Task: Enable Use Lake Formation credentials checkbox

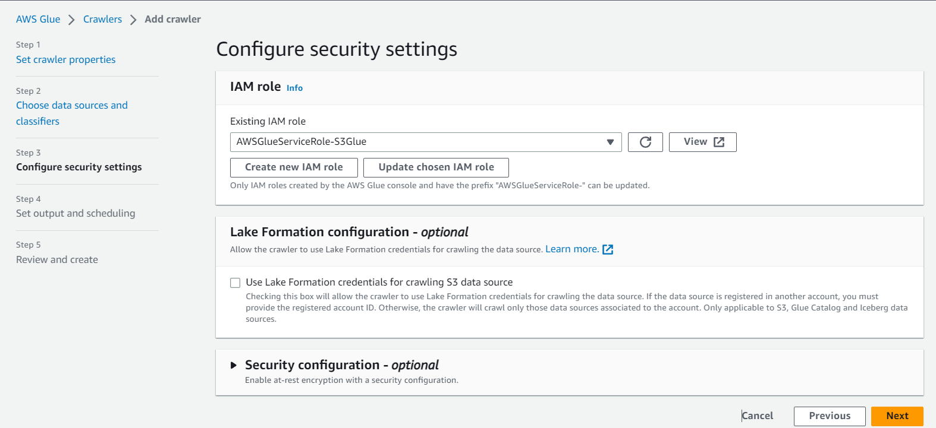Action: [235, 283]
